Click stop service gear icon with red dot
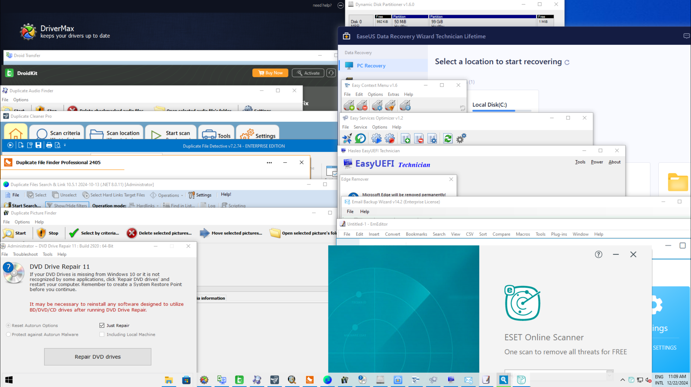 (390, 138)
